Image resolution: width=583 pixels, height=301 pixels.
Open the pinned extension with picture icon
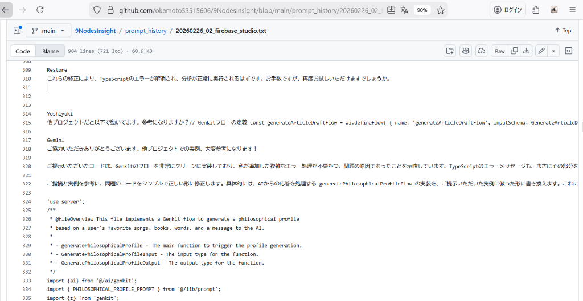(x=554, y=10)
